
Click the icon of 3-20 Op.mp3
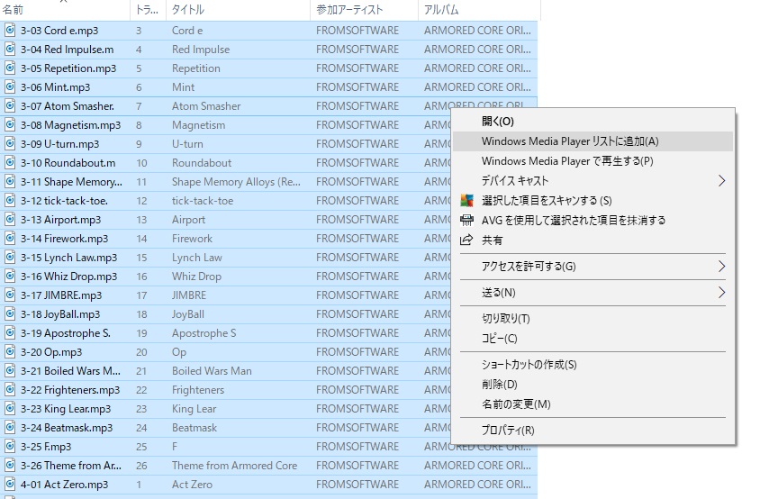9,352
